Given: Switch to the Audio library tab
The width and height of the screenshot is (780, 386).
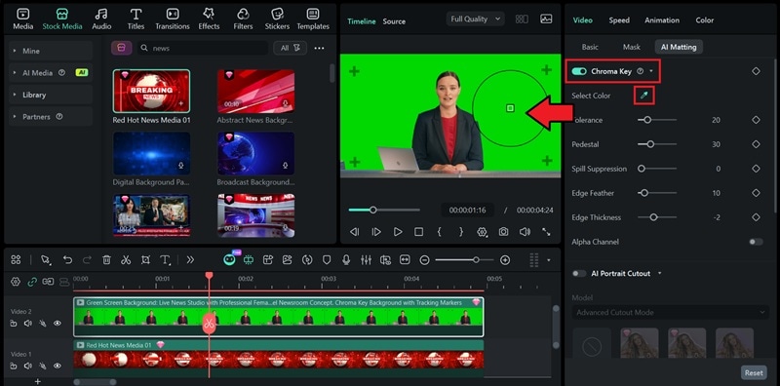Looking at the screenshot, I should (x=101, y=19).
